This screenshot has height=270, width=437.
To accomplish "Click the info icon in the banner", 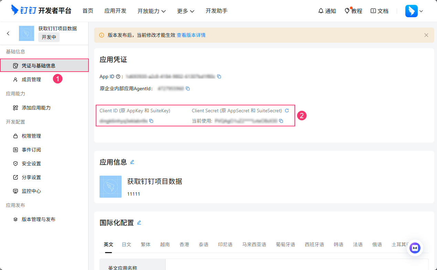I will pos(102,35).
